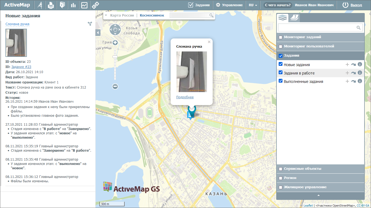
Task: Click the printer icon in top toolbar
Action: [51, 5]
